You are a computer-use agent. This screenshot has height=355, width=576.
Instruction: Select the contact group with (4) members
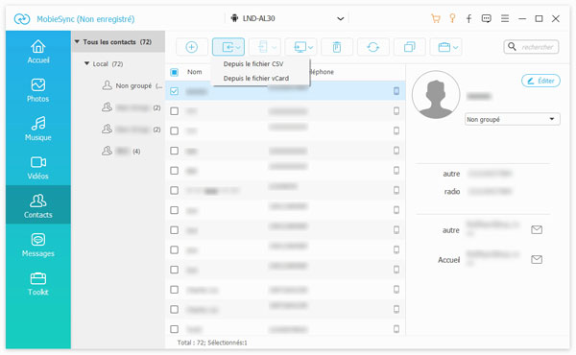point(121,151)
